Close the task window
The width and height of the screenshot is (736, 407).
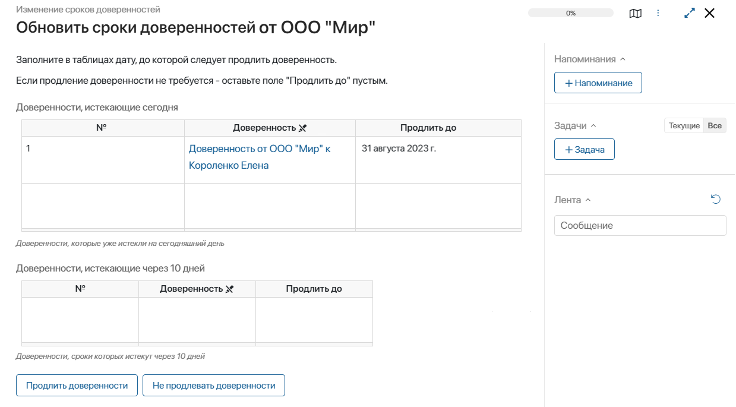coord(709,13)
